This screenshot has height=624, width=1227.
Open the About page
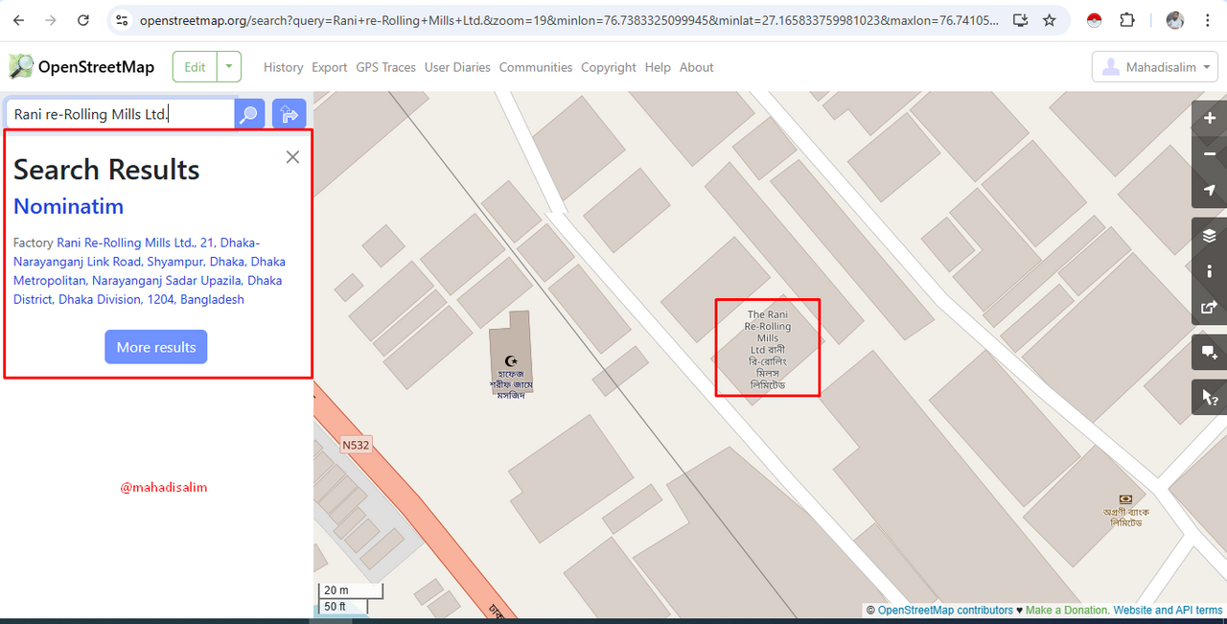[x=697, y=67]
